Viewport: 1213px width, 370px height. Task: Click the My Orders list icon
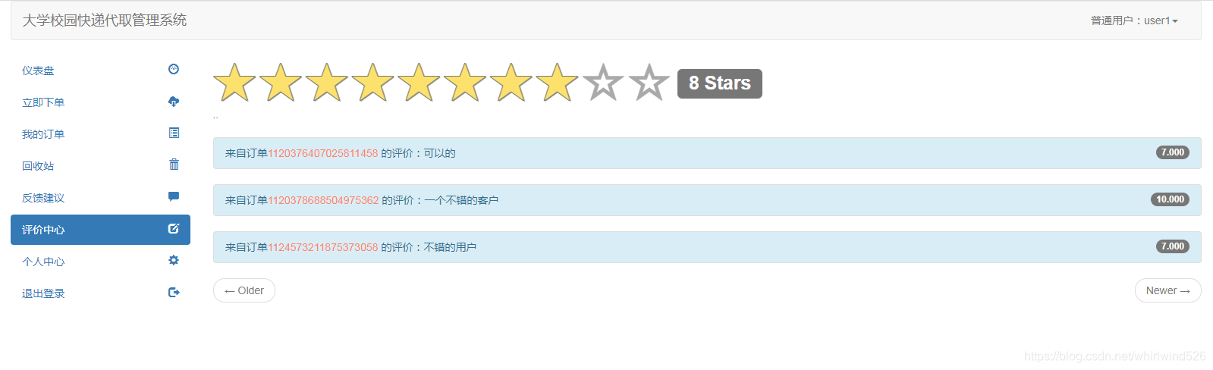(x=174, y=133)
